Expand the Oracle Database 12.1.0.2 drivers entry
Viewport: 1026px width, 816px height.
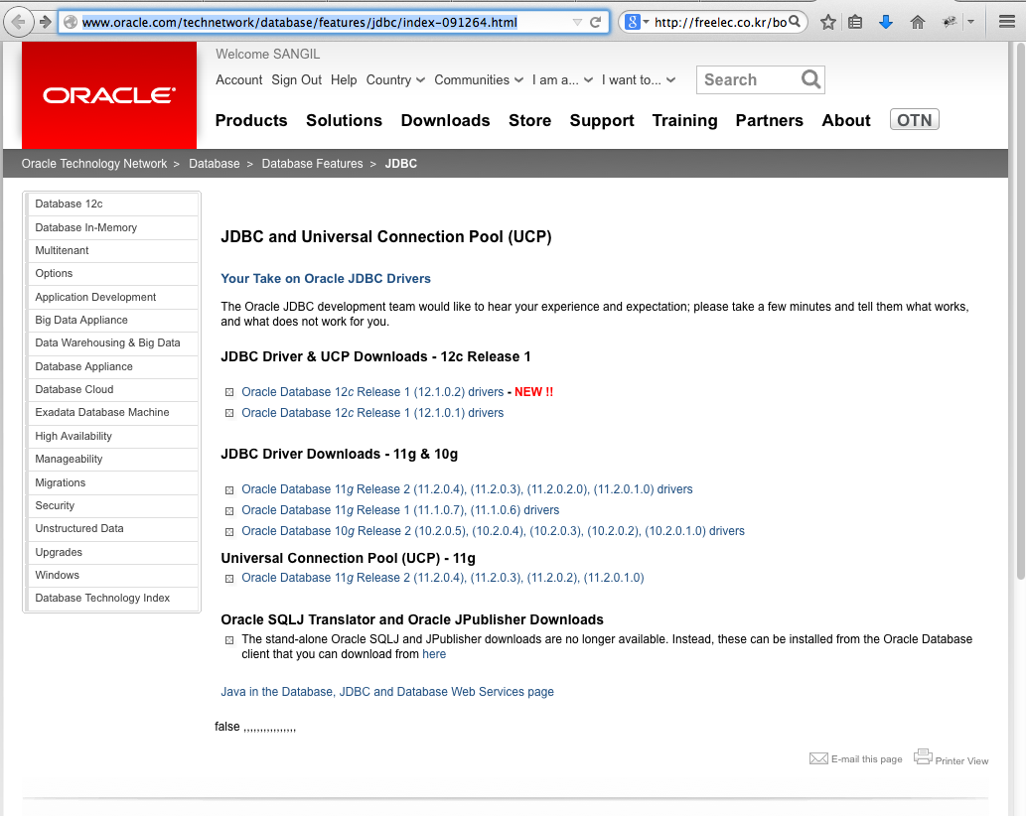(229, 391)
